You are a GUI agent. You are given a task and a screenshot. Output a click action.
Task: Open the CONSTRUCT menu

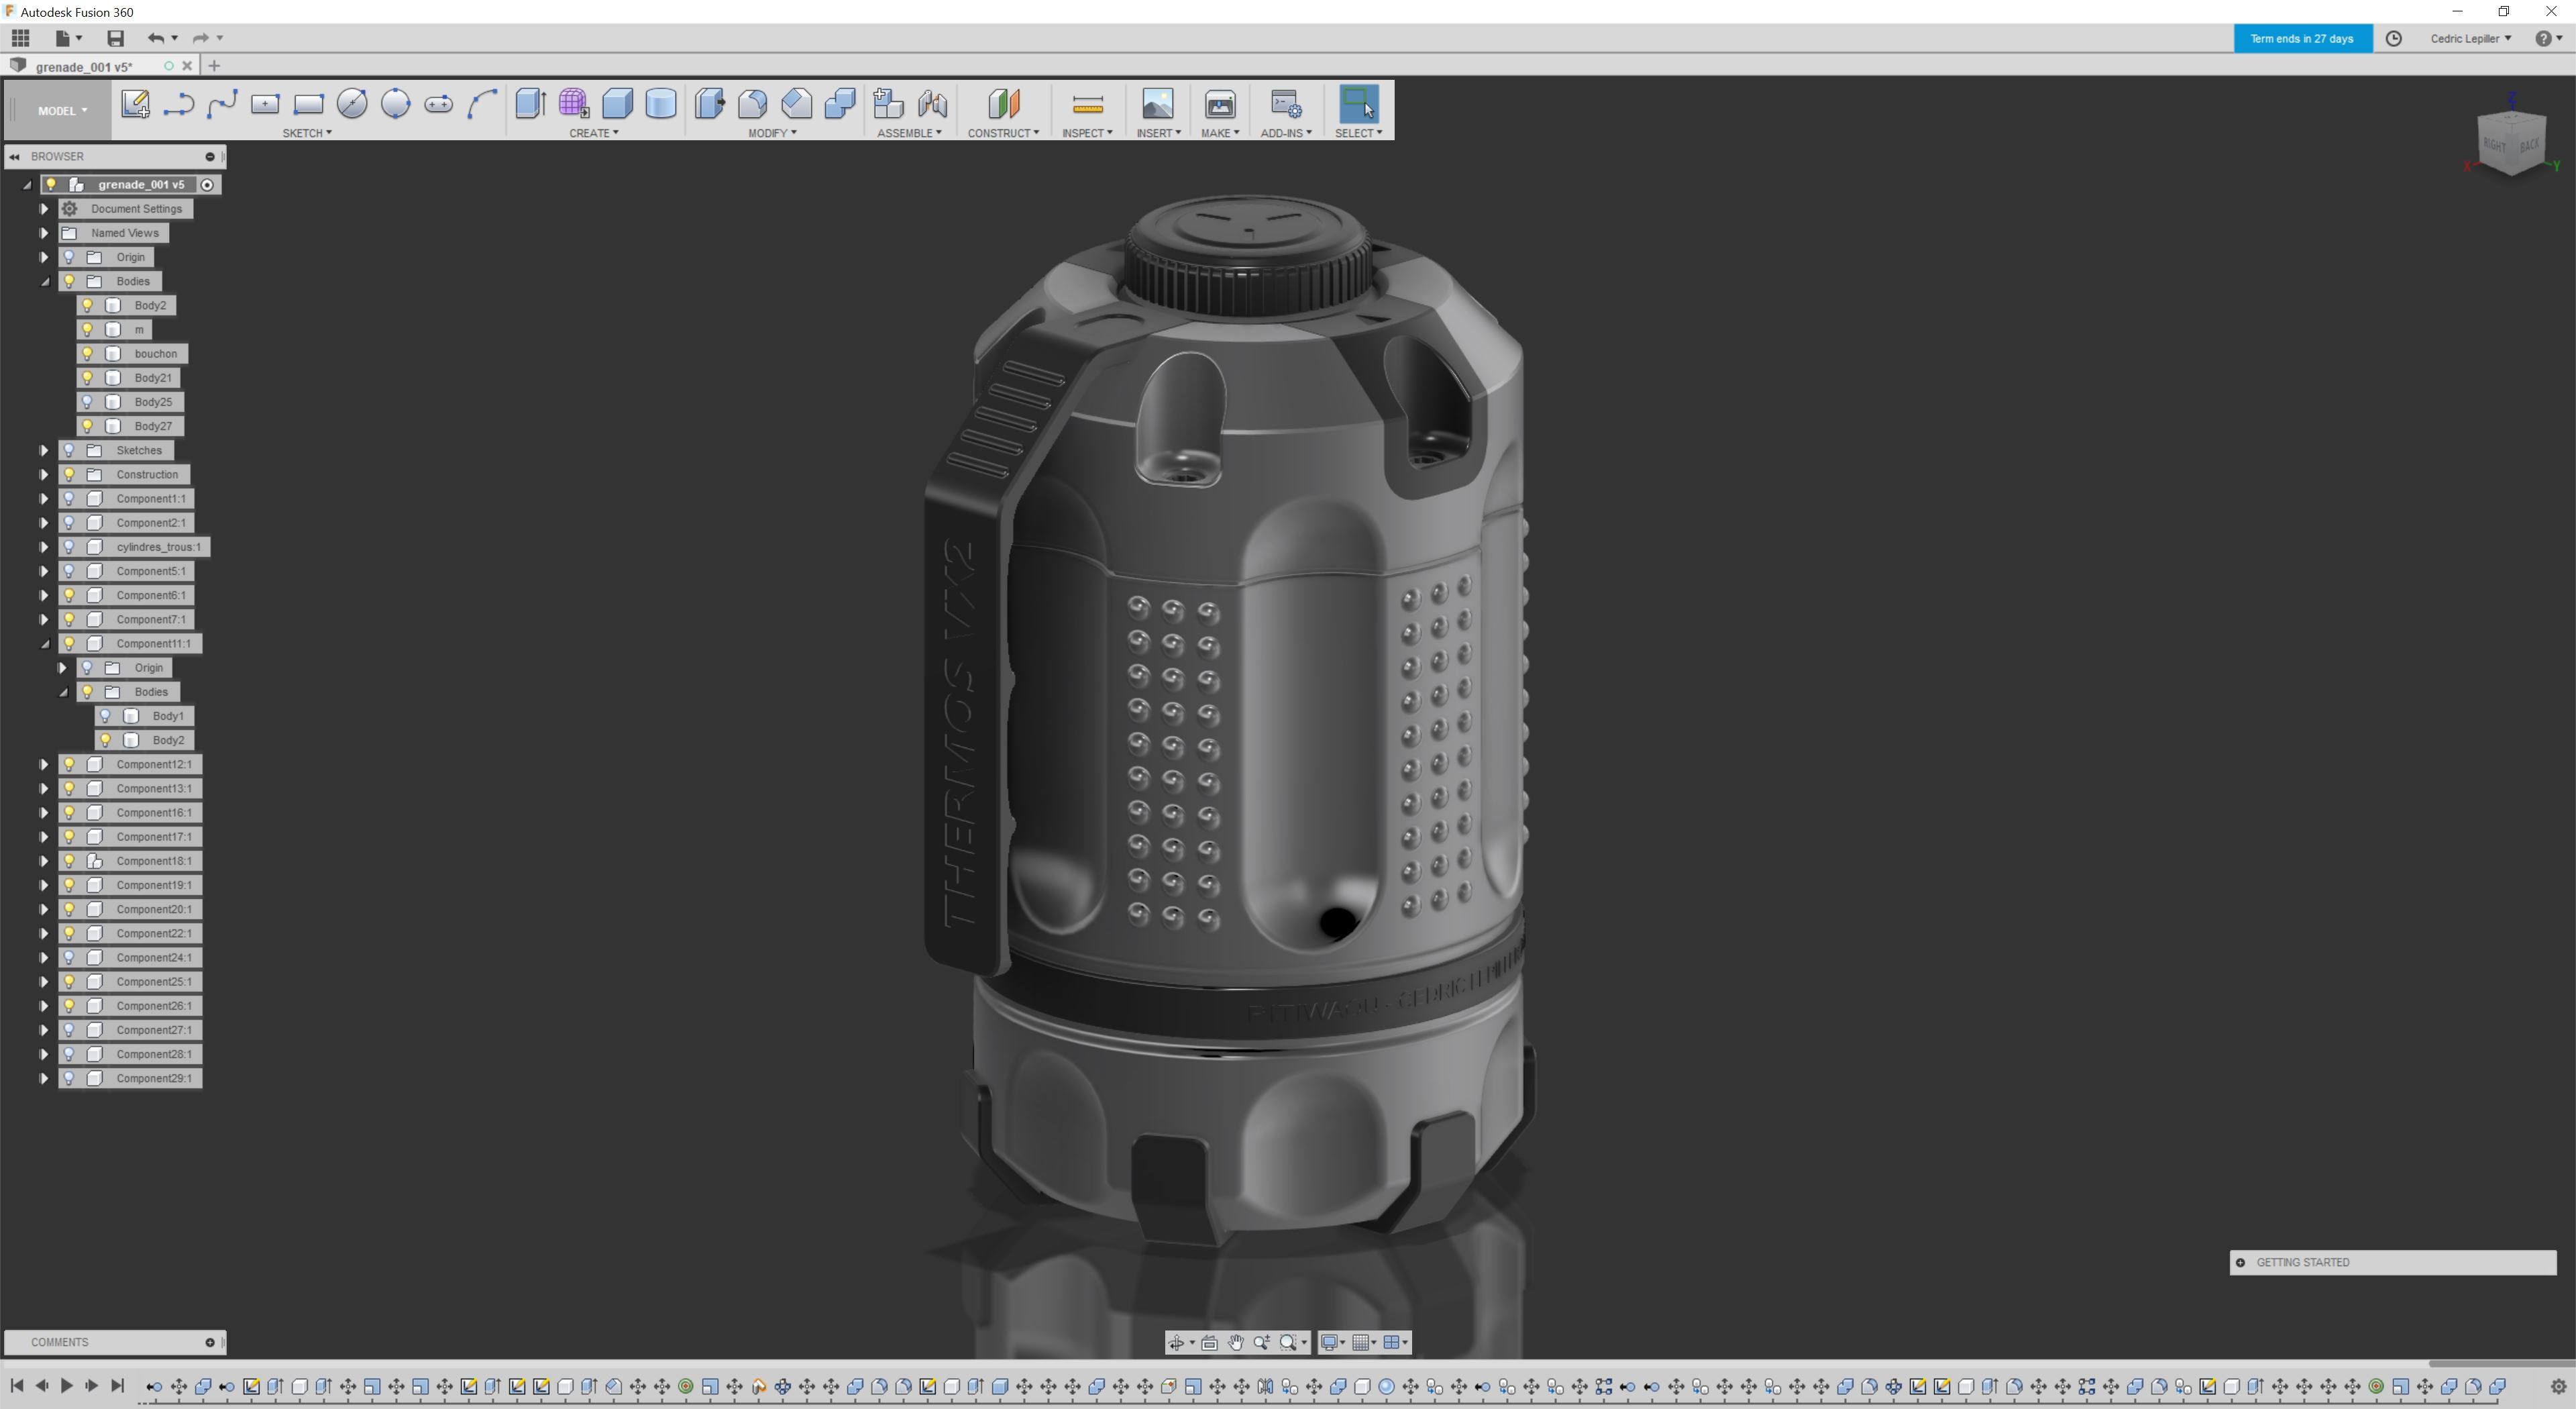point(1003,133)
